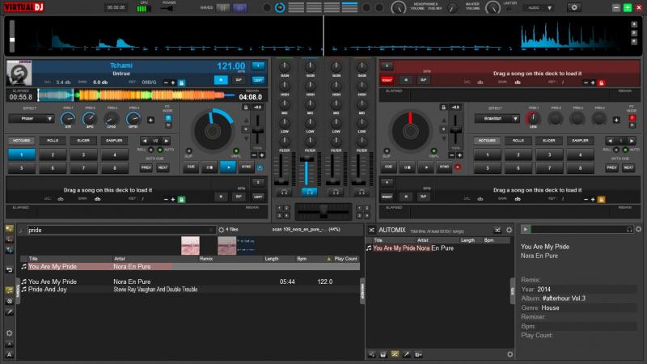Click the Automix shuffle icon beside the title

pyautogui.click(x=371, y=230)
